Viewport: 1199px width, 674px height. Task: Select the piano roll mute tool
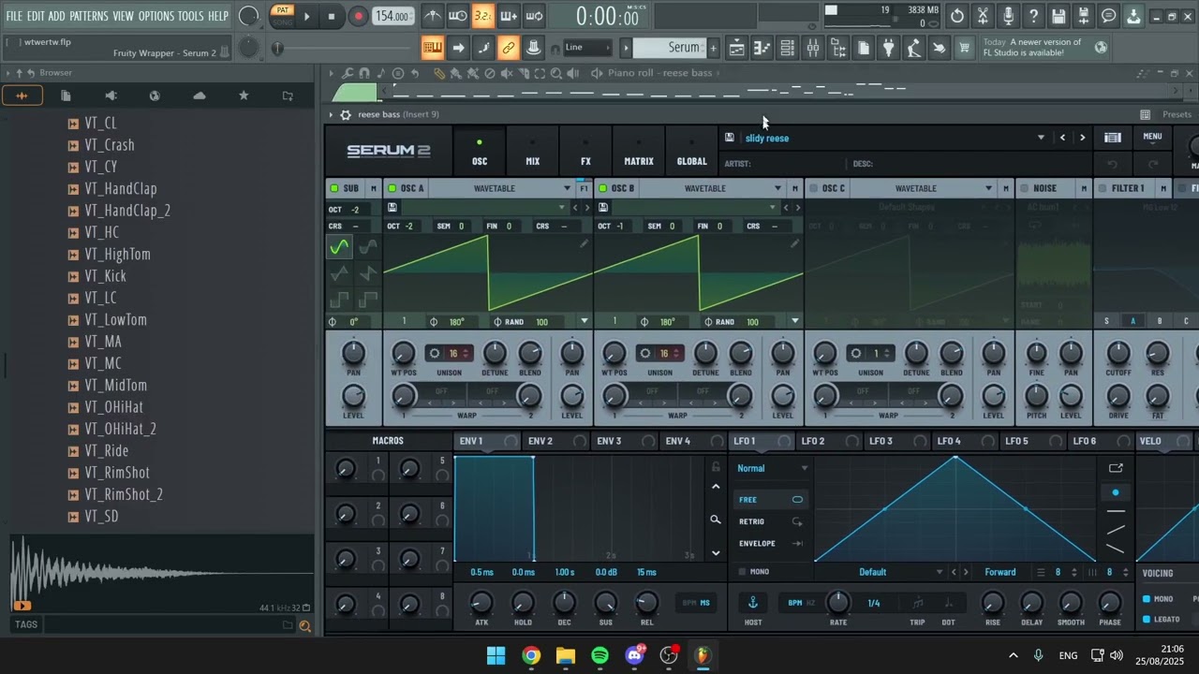[507, 73]
